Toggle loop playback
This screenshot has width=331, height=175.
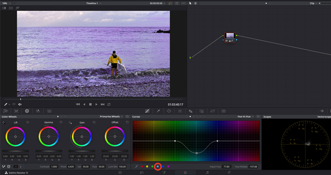tap(109, 105)
